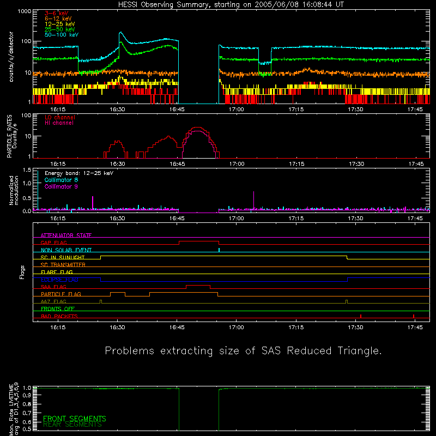The width and height of the screenshot is (436, 436).
Task: Select the 6-12 keV legend label
Action: point(58,19)
